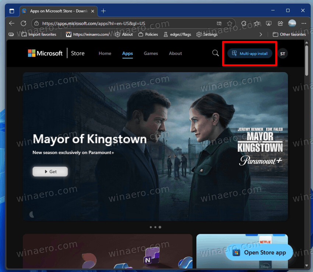The height and width of the screenshot is (272, 313).
Task: Switch to the Games tab
Action: pos(151,53)
